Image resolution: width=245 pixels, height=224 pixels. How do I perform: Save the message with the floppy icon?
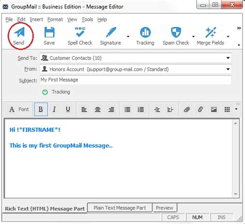click(x=50, y=32)
